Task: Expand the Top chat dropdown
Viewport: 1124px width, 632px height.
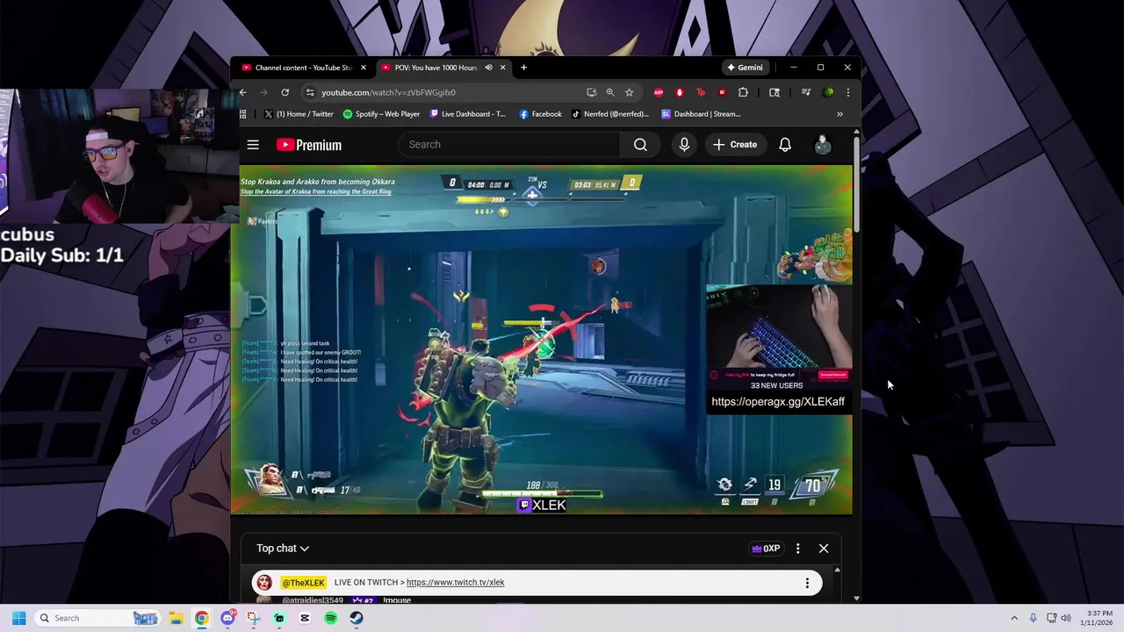Action: (283, 549)
